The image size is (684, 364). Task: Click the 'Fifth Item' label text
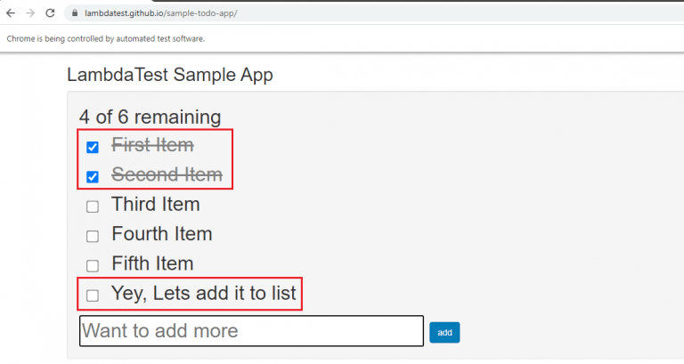tap(152, 263)
